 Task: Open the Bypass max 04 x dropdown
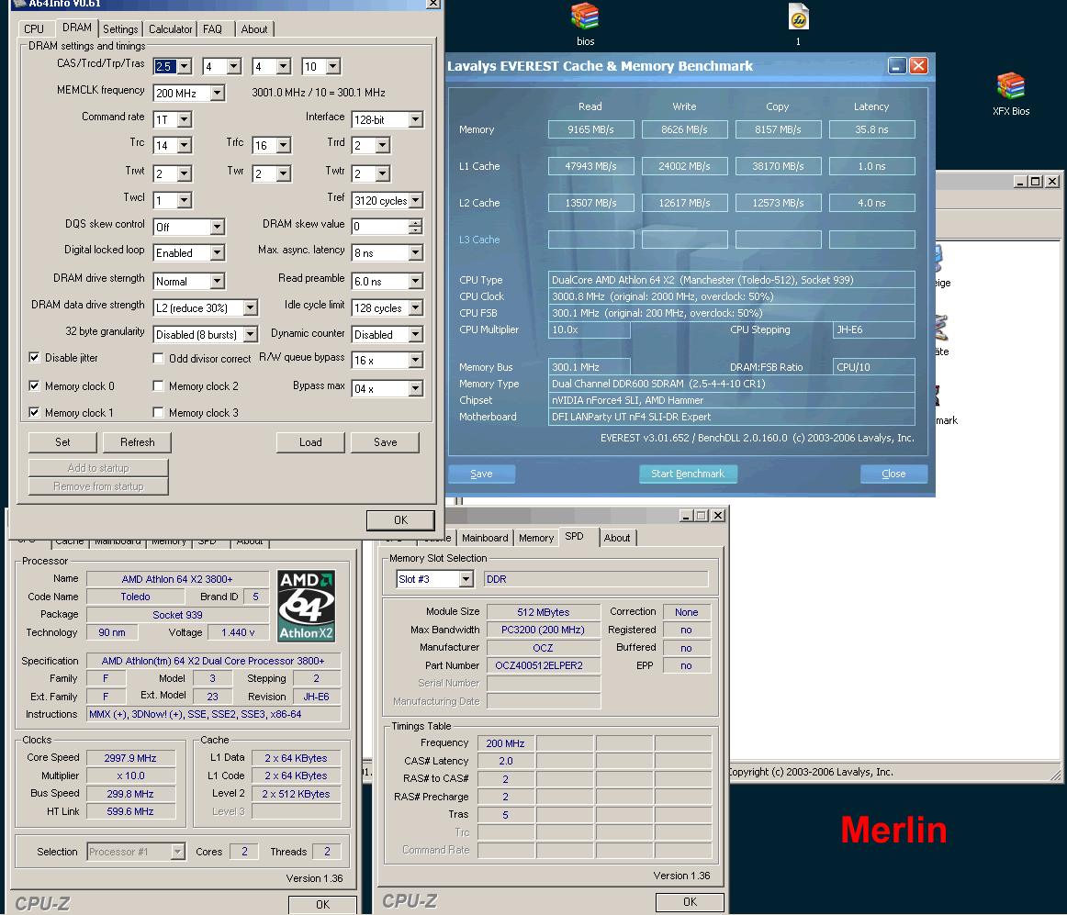tap(415, 388)
